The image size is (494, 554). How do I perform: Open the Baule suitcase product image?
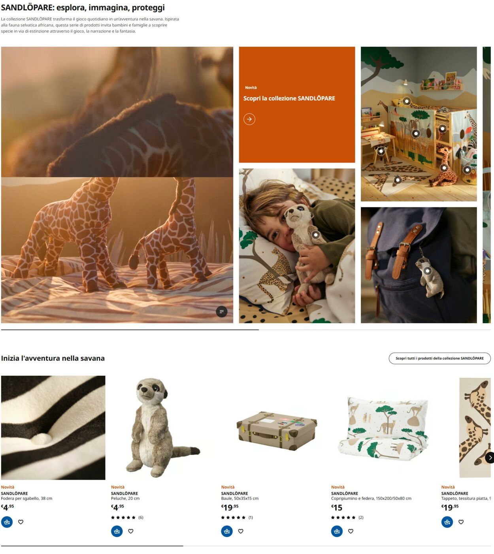click(277, 428)
